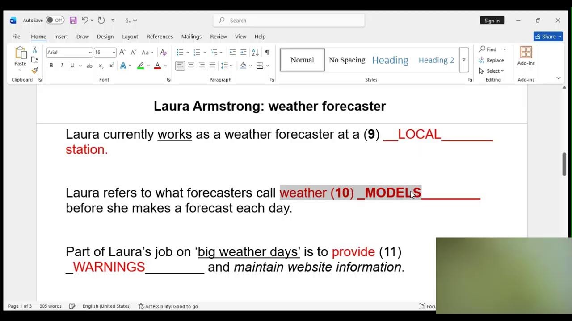Open Accessibility checker in status bar

coord(168,306)
